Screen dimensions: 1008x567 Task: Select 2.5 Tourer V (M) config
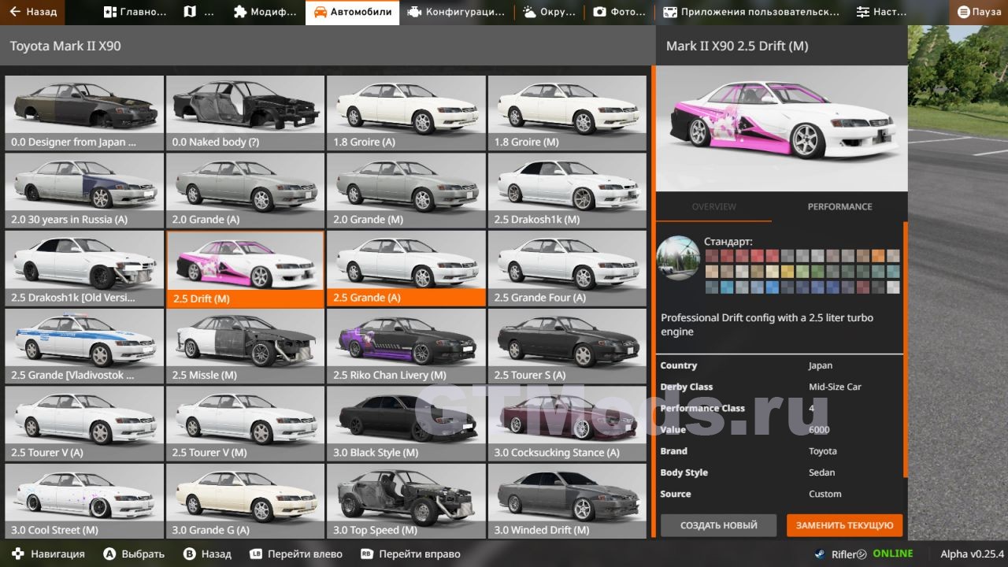point(245,423)
